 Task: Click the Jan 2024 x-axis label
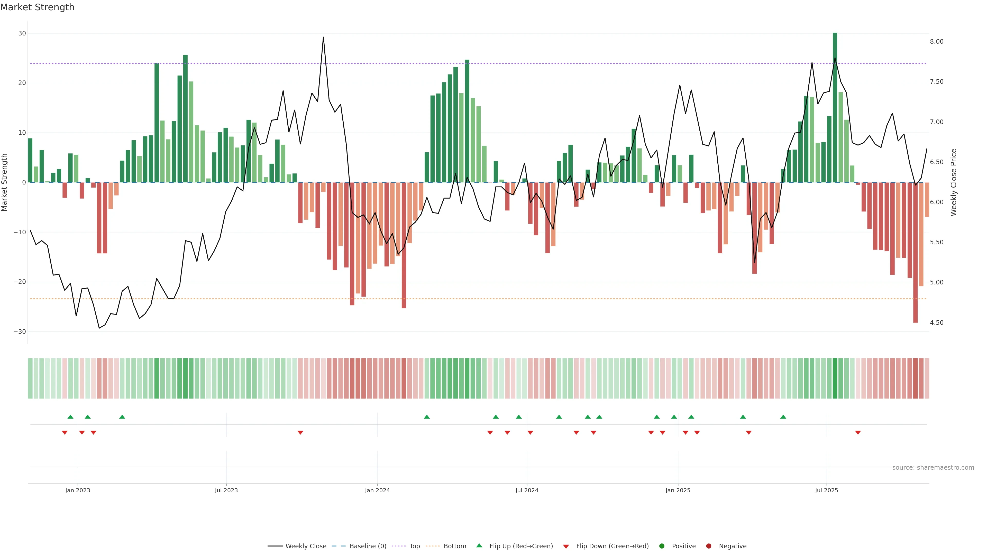click(377, 490)
